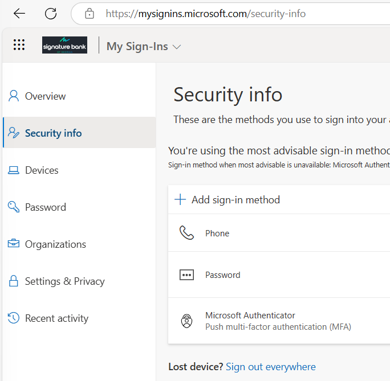Click the 'Sign-in method when most advisable is unavailable' line

pos(279,165)
